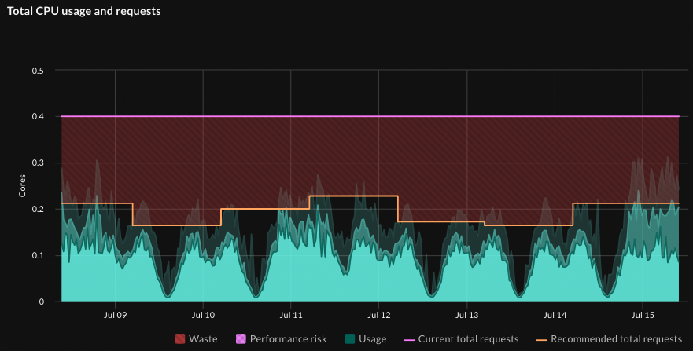Click the Waste legend color swatch

(179, 339)
